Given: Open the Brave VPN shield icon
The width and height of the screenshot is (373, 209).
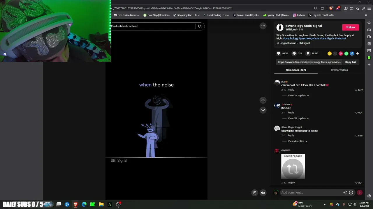Looking at the screenshot, I should pyautogui.click(x=363, y=8).
